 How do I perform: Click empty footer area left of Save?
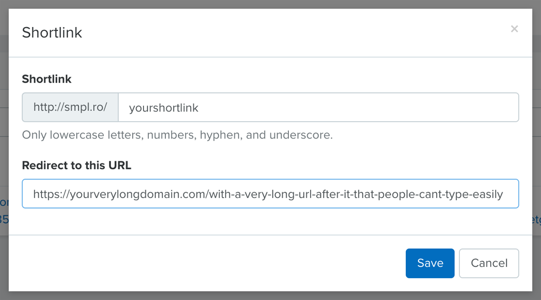[x=207, y=263]
